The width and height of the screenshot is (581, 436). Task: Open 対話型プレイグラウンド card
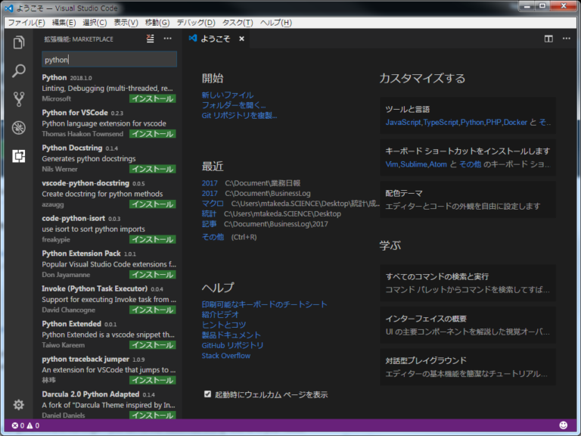tap(468, 366)
